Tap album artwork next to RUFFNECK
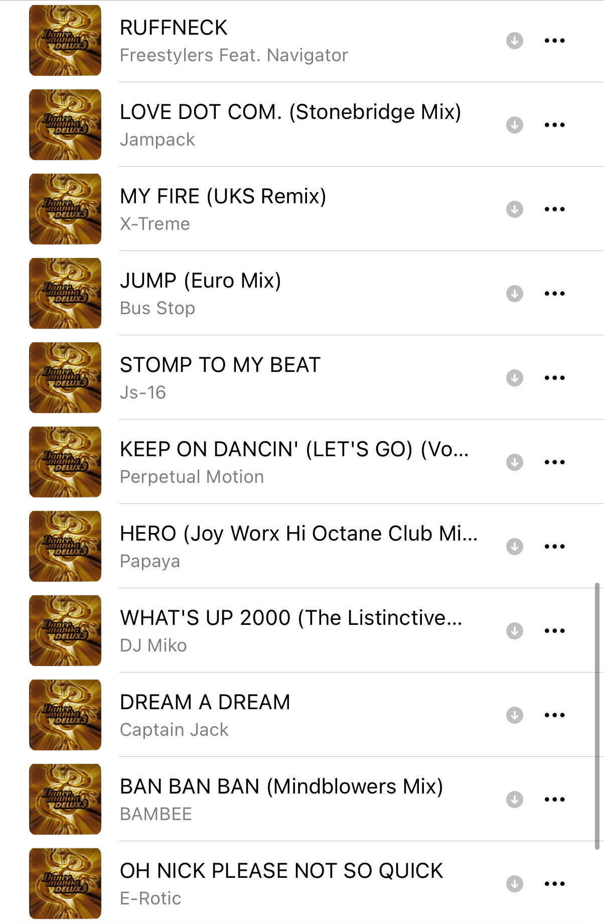This screenshot has width=604, height=924. coord(65,40)
